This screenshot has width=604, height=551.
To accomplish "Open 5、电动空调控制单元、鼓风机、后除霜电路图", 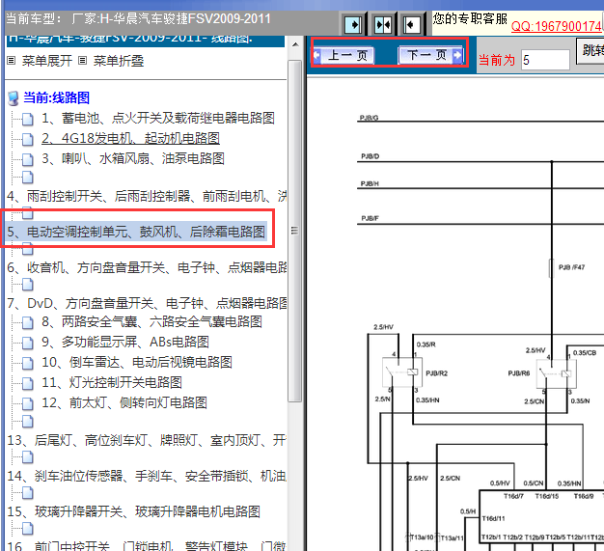I will (136, 232).
